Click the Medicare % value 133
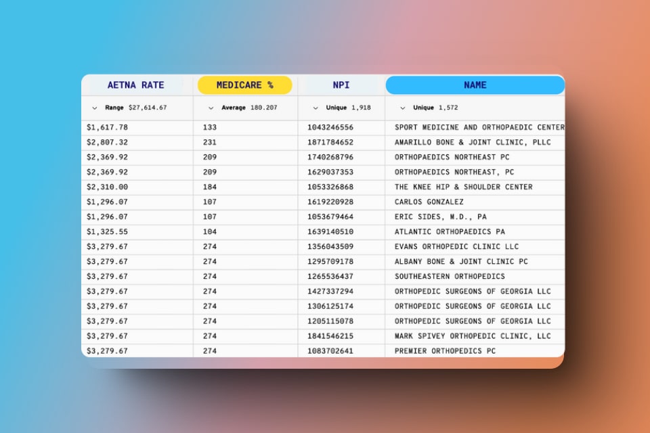Screen dimensions: 650x433 (x=210, y=128)
